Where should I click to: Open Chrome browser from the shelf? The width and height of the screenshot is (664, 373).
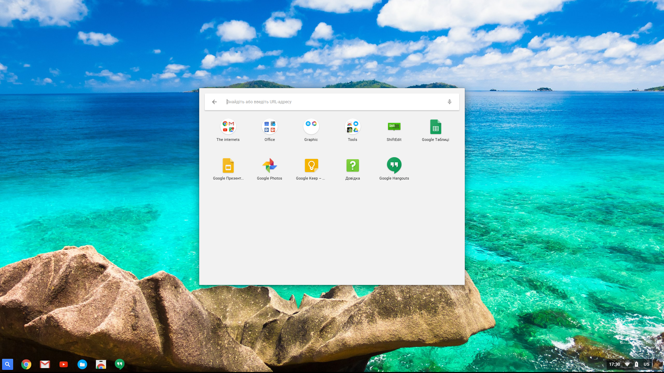[x=26, y=364]
